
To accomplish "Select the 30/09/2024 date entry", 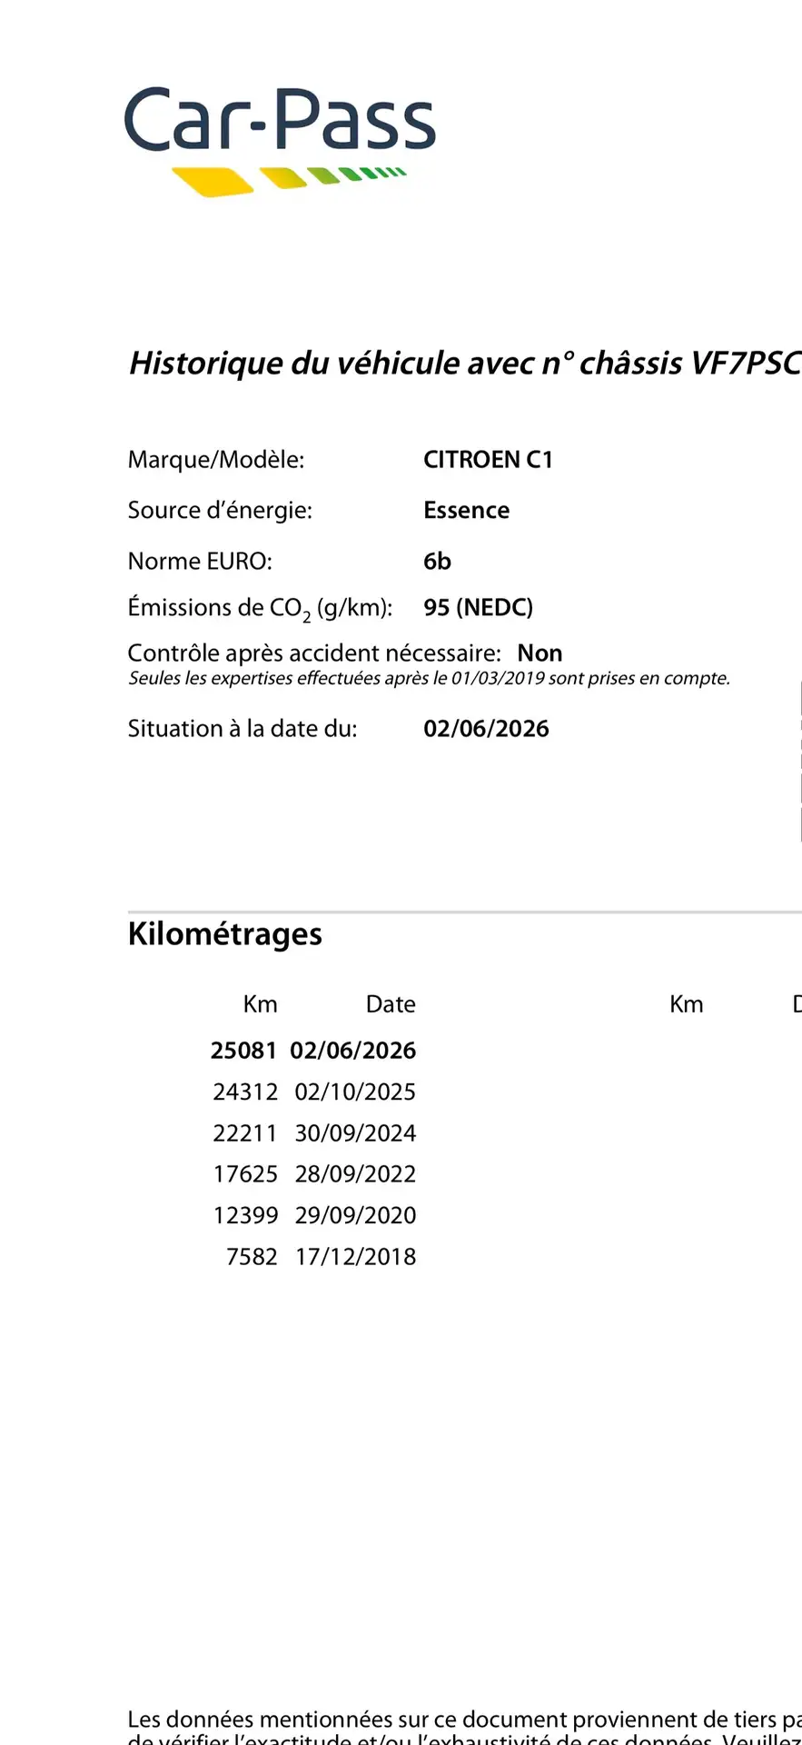I will (x=355, y=1133).
